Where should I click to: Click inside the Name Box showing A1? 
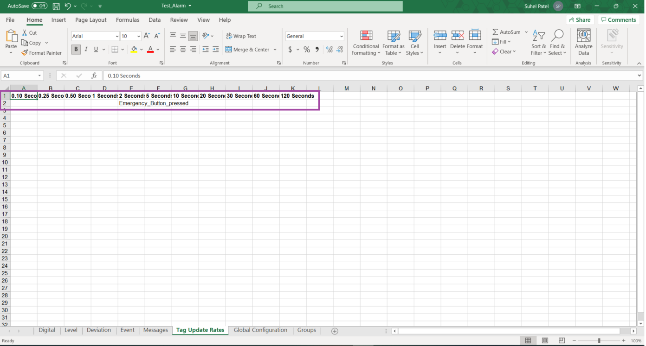point(21,75)
